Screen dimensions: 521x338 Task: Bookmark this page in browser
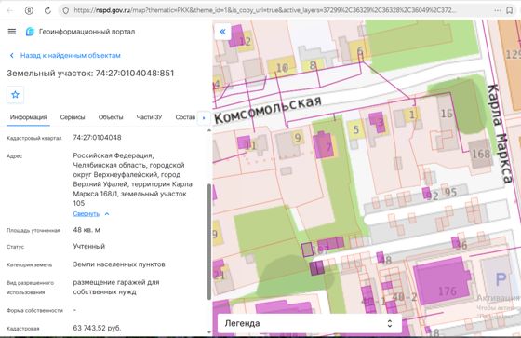tap(510, 10)
